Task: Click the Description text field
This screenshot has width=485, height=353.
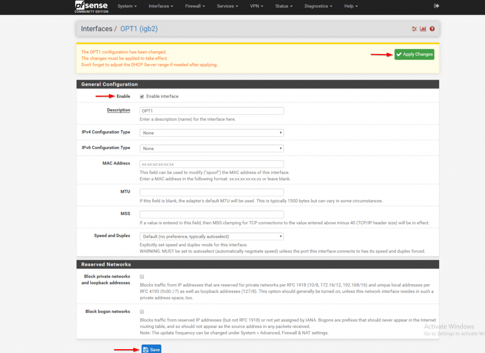Action: [x=212, y=110]
